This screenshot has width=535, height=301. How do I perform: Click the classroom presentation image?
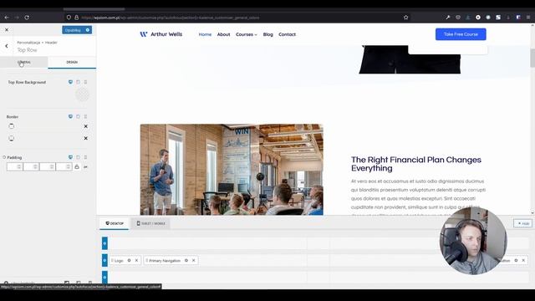[232, 170]
